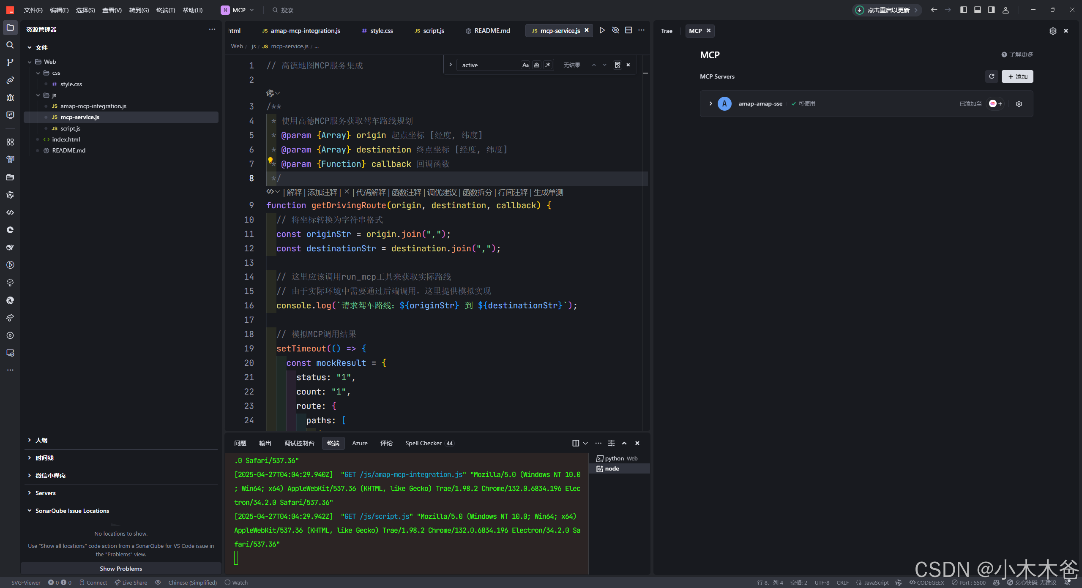This screenshot has height=588, width=1082.
Task: Expand the amap-amap-sse server entry
Action: pos(711,103)
